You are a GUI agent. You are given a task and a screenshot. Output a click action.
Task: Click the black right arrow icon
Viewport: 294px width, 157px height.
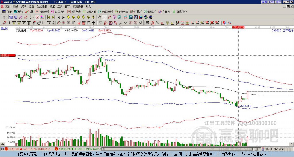pos(63,17)
